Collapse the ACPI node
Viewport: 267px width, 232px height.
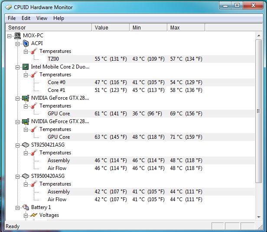coord(17,44)
